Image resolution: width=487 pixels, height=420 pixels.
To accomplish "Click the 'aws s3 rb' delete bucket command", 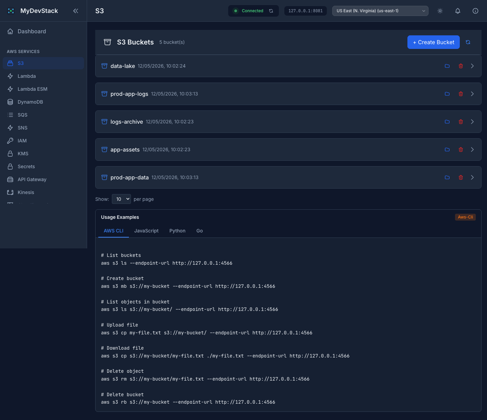I will 188,402.
